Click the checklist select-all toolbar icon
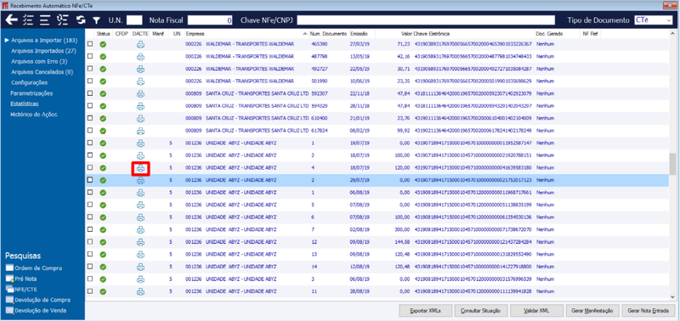The width and height of the screenshot is (680, 321). point(28,20)
